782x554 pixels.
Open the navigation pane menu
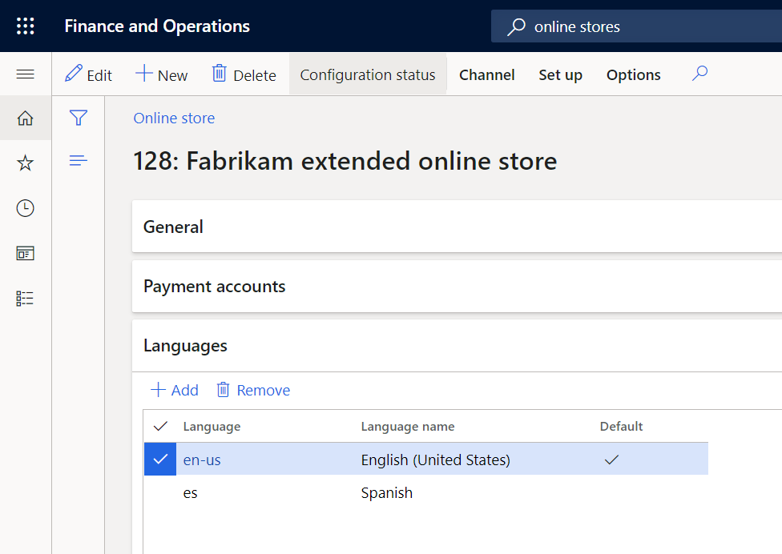25,74
